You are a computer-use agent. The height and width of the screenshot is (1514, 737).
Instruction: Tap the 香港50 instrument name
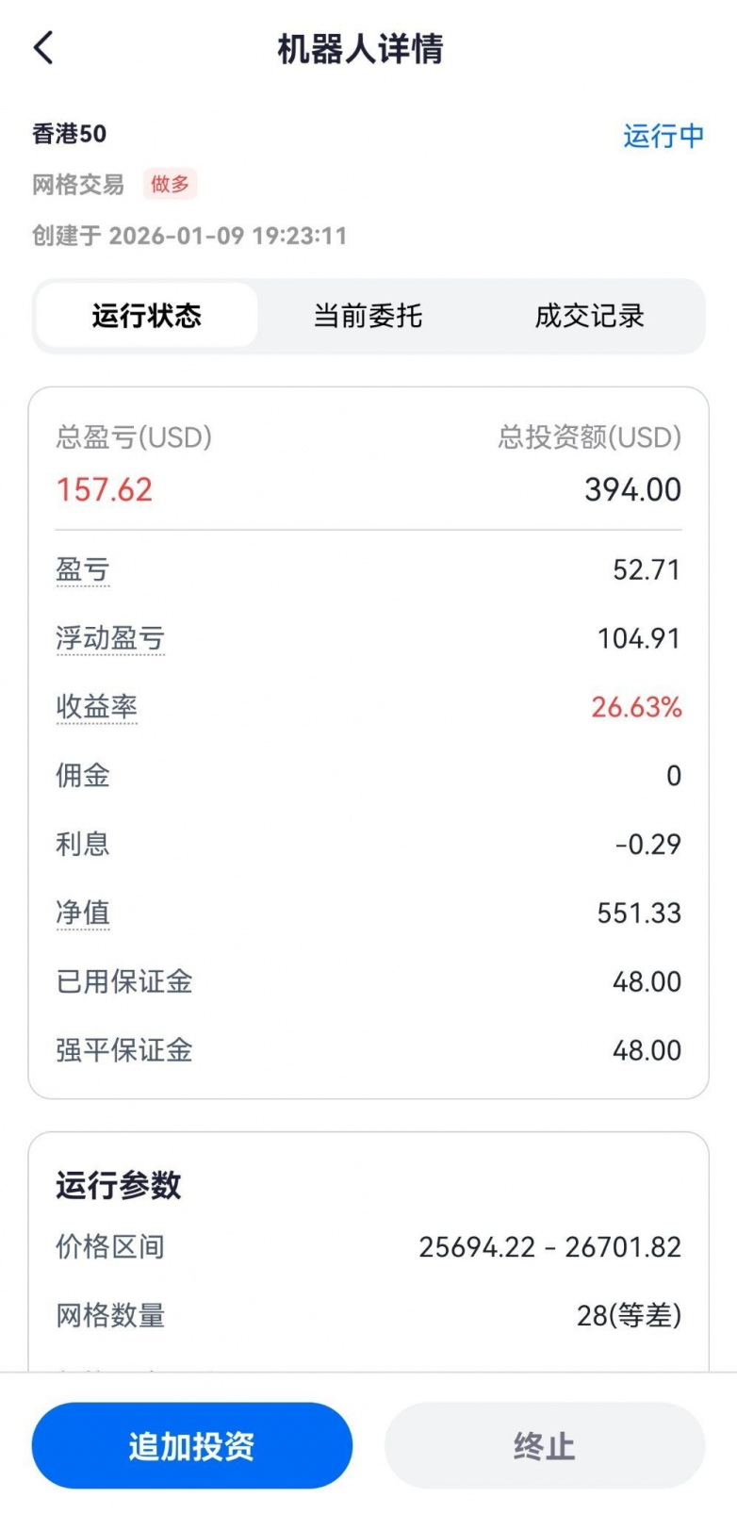point(69,134)
